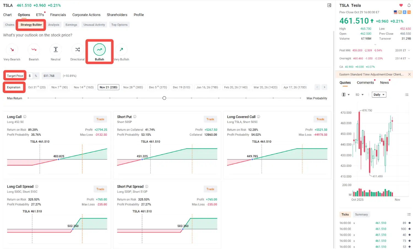Switch target price to percent mode

[36, 76]
